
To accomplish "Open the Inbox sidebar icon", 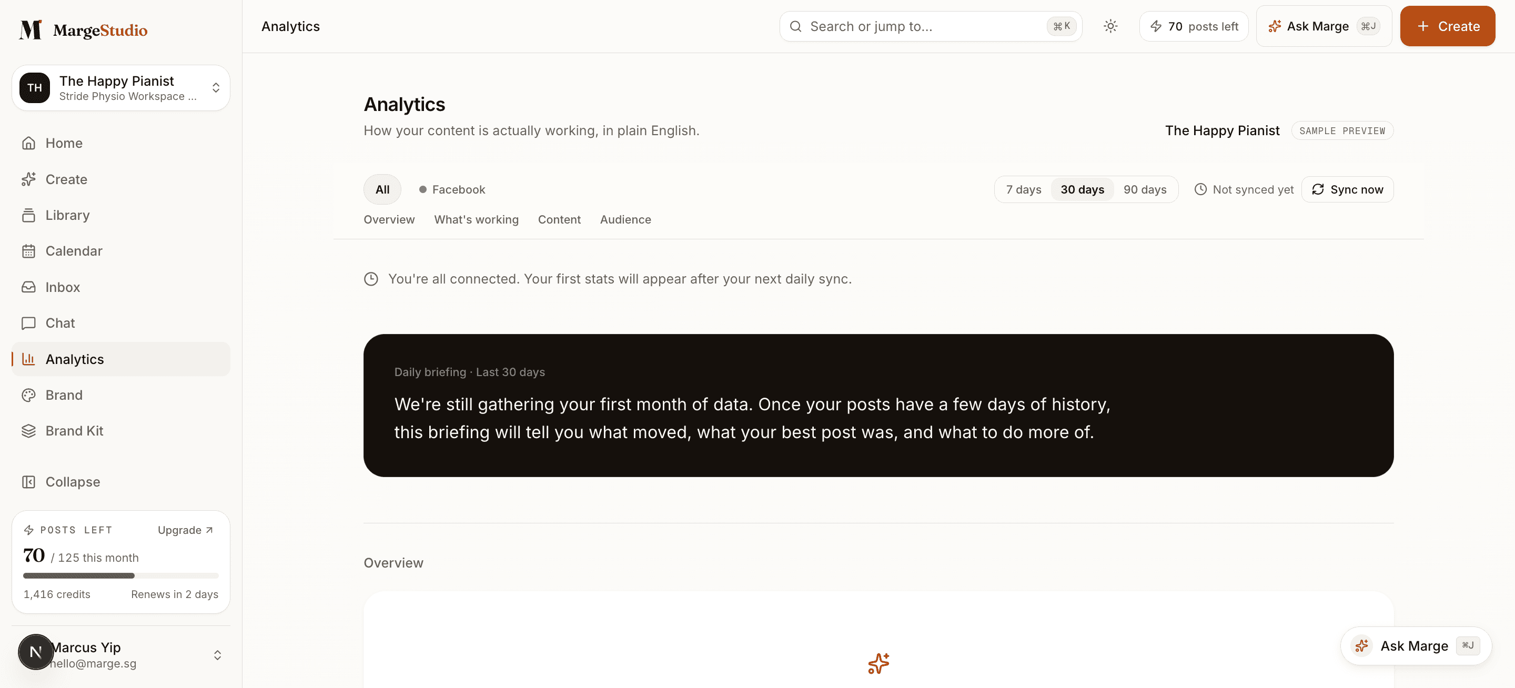I will tap(28, 287).
